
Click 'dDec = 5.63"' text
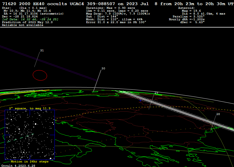pos(192,22)
